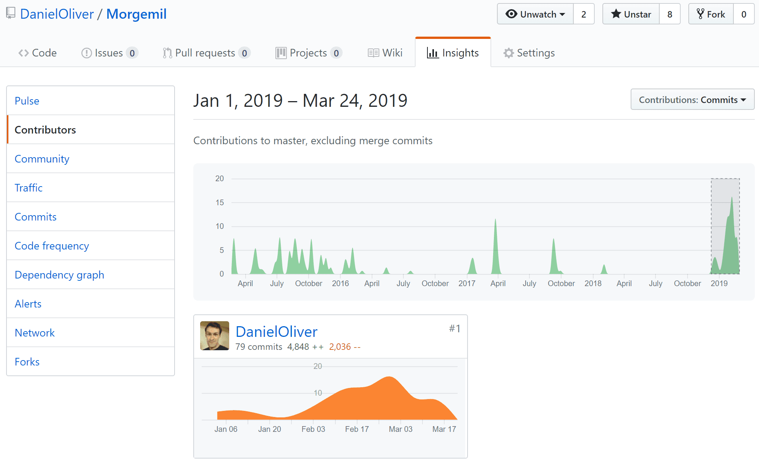Click the Pull requests count badge 0
Image resolution: width=759 pixels, height=462 pixels.
(x=244, y=53)
